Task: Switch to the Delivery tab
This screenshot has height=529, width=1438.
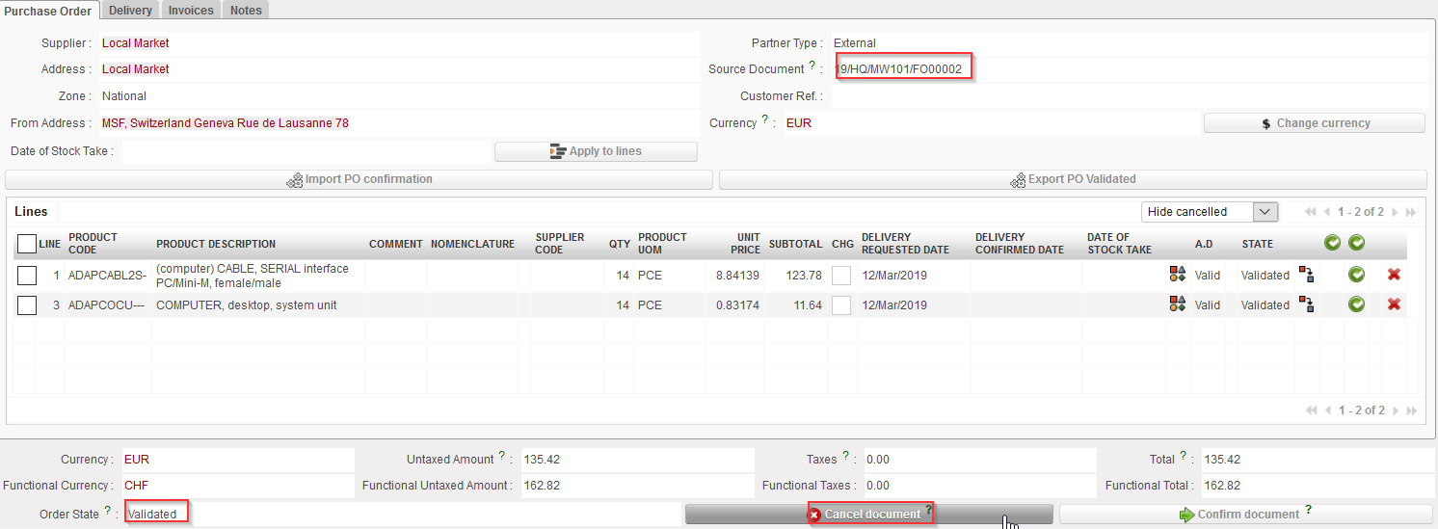Action: coord(130,10)
